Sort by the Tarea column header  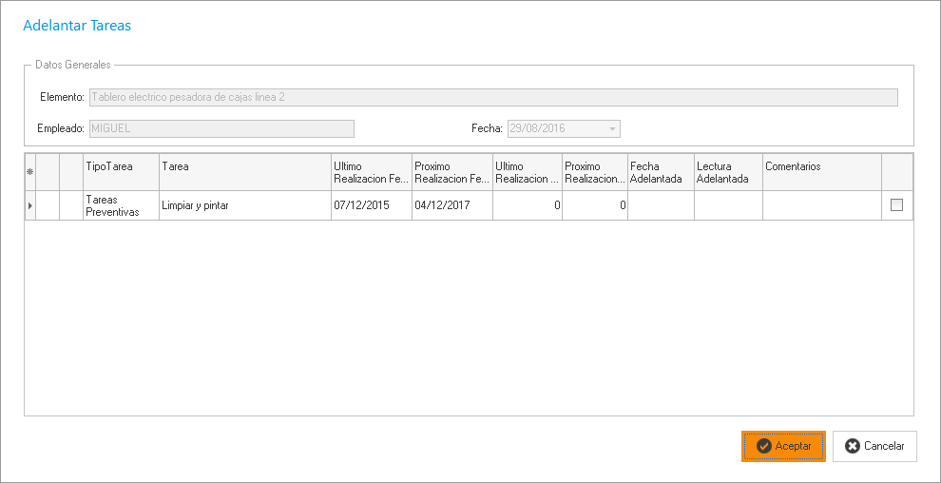[x=244, y=172]
